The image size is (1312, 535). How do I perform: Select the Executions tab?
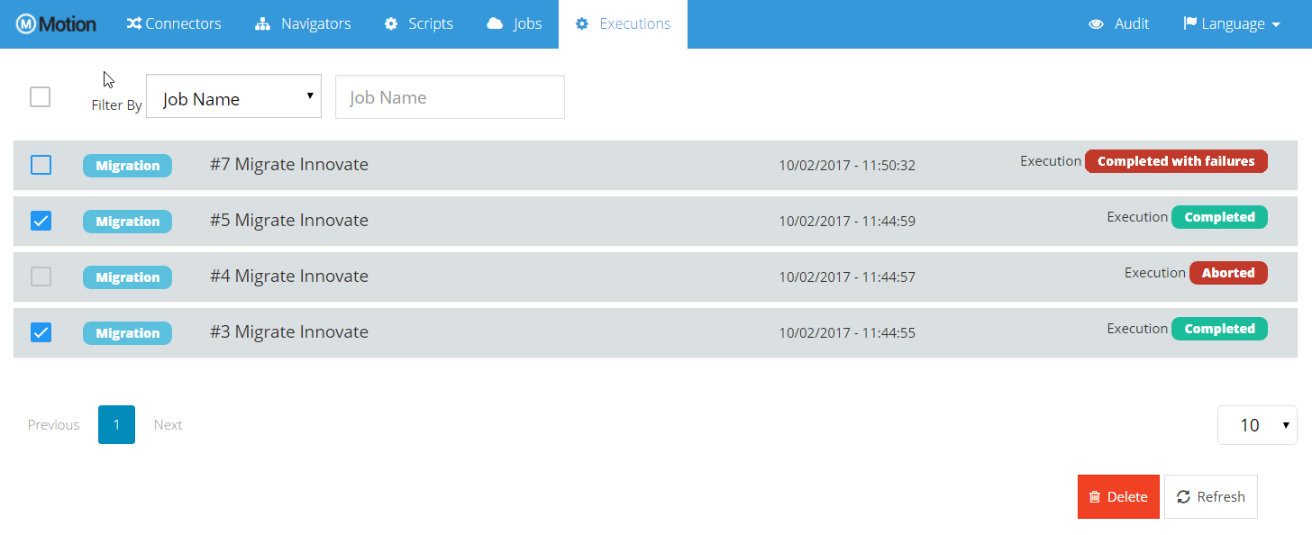coord(623,24)
